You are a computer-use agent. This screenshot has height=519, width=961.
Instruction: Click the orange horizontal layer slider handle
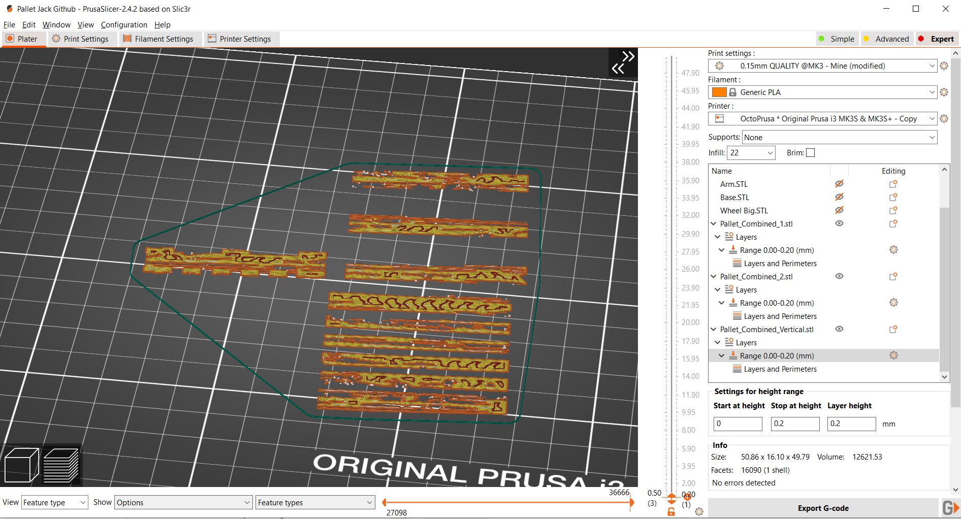click(631, 502)
